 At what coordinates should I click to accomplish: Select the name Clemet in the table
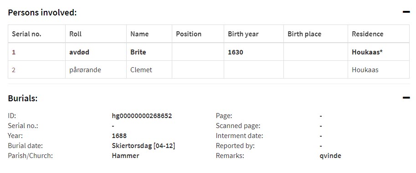[x=141, y=70]
